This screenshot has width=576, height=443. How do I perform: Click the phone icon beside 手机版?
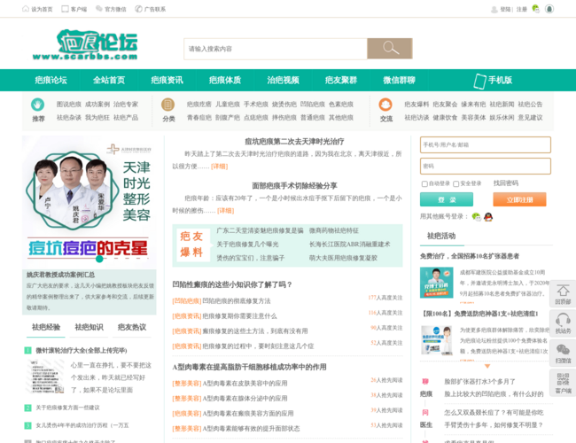[479, 80]
